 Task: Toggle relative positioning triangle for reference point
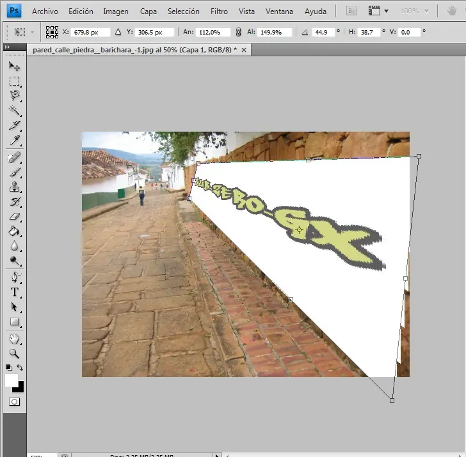click(x=118, y=32)
